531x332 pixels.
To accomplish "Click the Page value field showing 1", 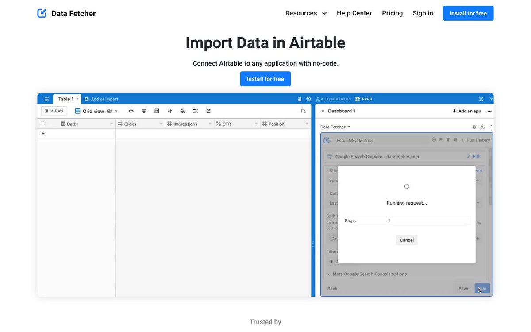I will click(x=428, y=220).
